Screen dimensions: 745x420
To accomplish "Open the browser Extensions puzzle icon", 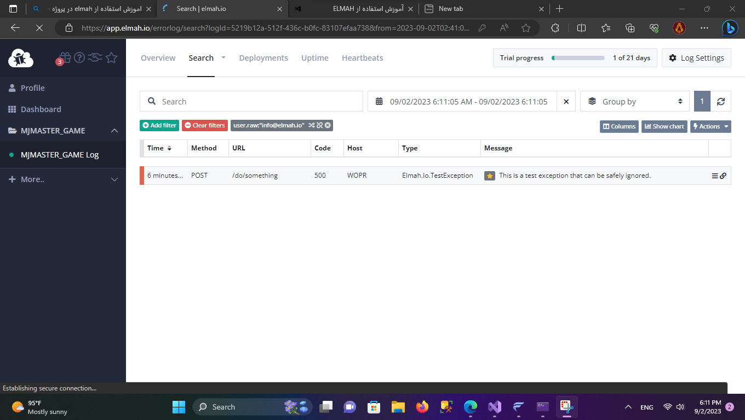I will 555,28.
